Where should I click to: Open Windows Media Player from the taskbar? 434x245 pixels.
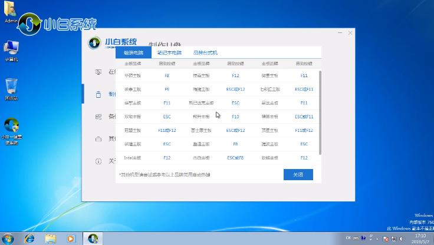tap(71, 239)
